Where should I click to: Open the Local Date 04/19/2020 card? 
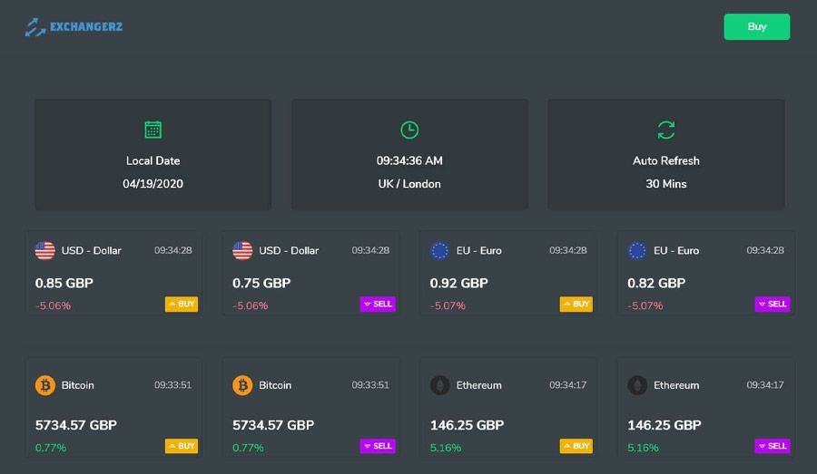click(153, 155)
